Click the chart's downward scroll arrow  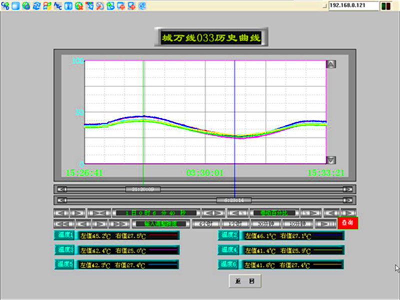[x=331, y=160]
